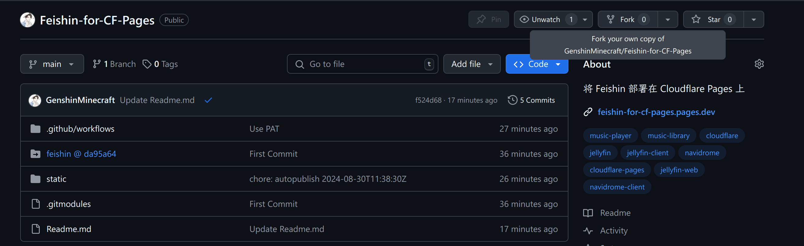Expand the star lists dropdown arrow
This screenshot has width=804, height=246.
point(754,20)
